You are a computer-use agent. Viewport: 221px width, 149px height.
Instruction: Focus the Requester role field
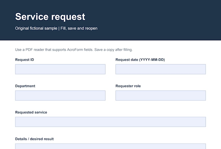point(161,95)
